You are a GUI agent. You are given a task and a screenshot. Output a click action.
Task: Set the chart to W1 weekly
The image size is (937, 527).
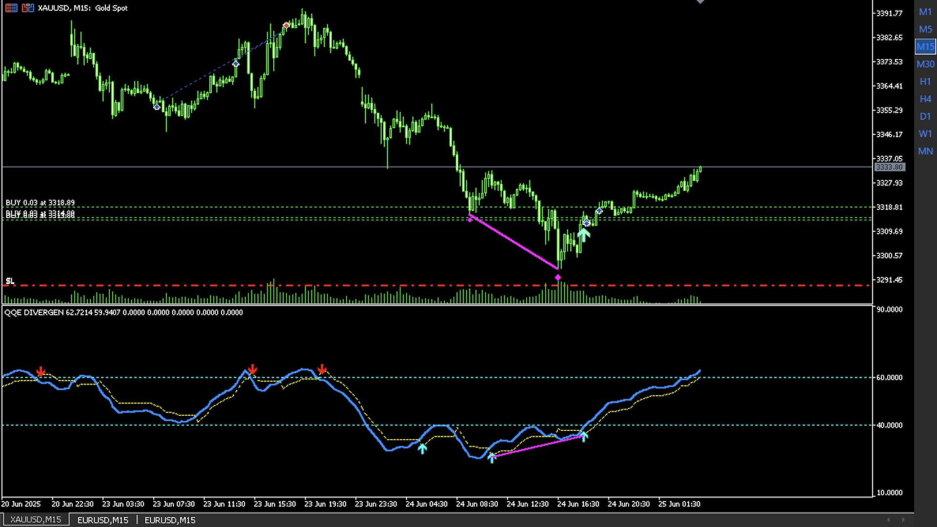tap(925, 134)
